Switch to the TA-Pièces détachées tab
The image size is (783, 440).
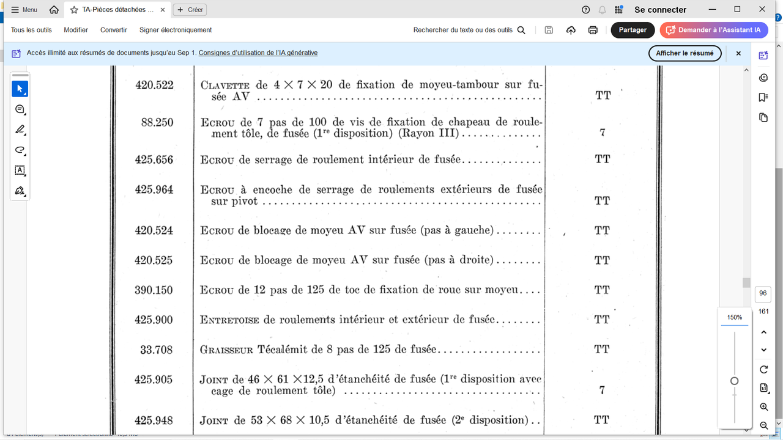tap(117, 10)
